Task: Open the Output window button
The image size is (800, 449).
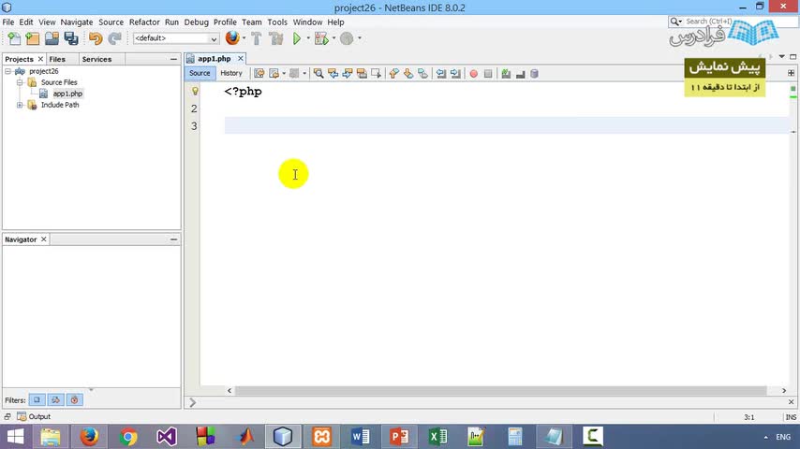Action: tap(34, 417)
